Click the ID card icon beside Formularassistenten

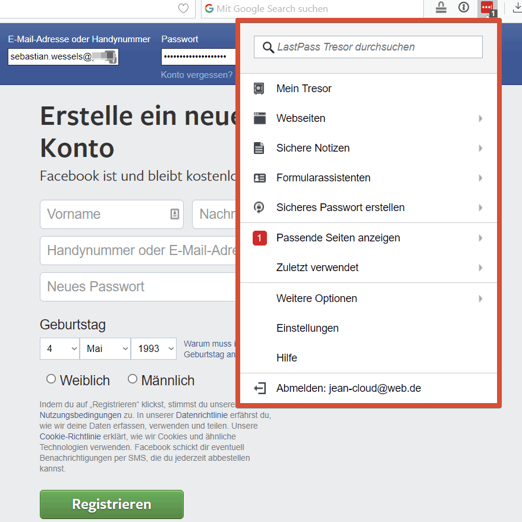point(260,178)
